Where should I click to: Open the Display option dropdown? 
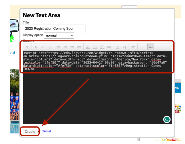click(59, 36)
